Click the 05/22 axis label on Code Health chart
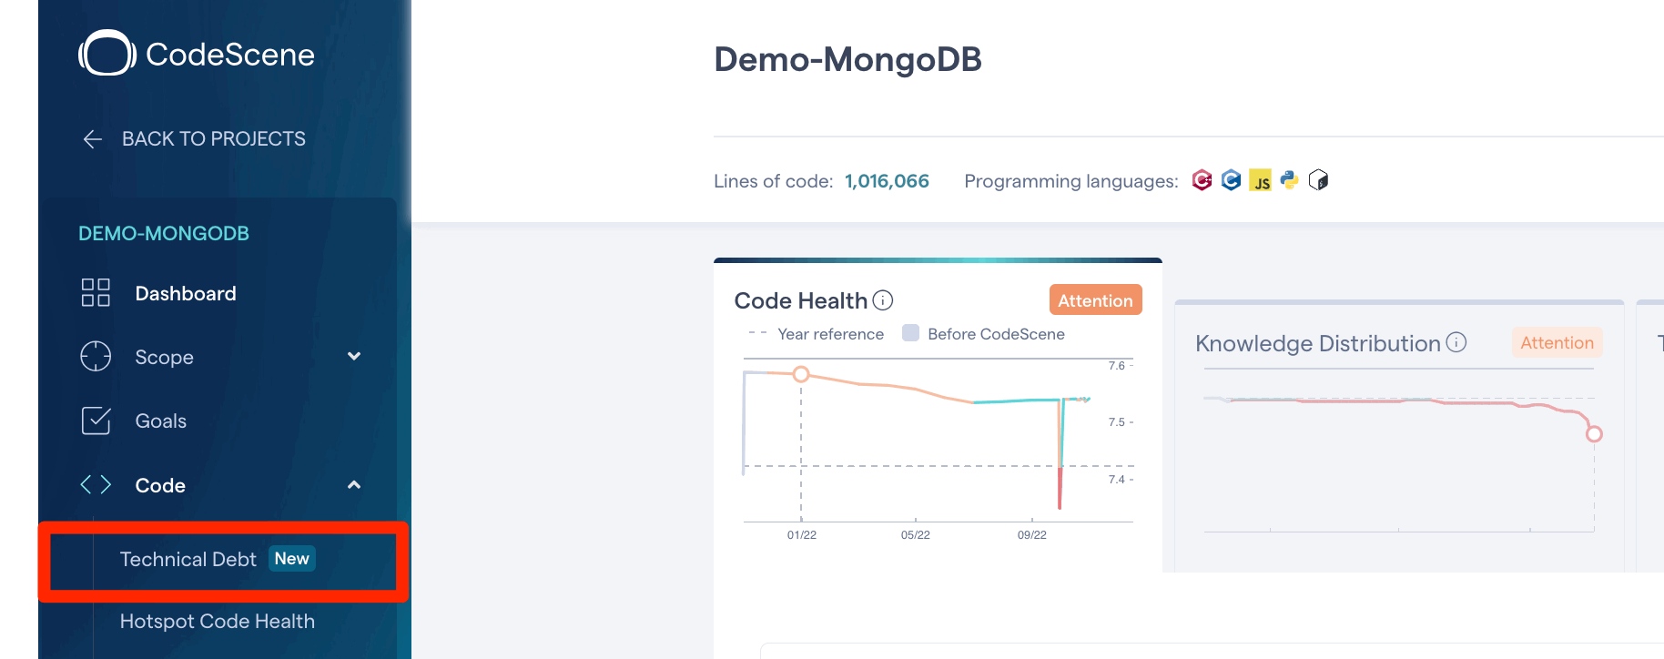1664x659 pixels. pyautogui.click(x=916, y=535)
